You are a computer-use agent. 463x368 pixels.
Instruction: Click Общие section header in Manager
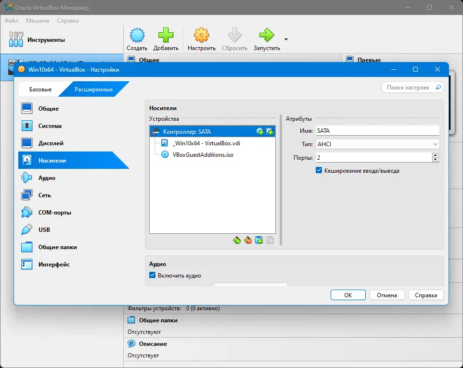(x=149, y=60)
